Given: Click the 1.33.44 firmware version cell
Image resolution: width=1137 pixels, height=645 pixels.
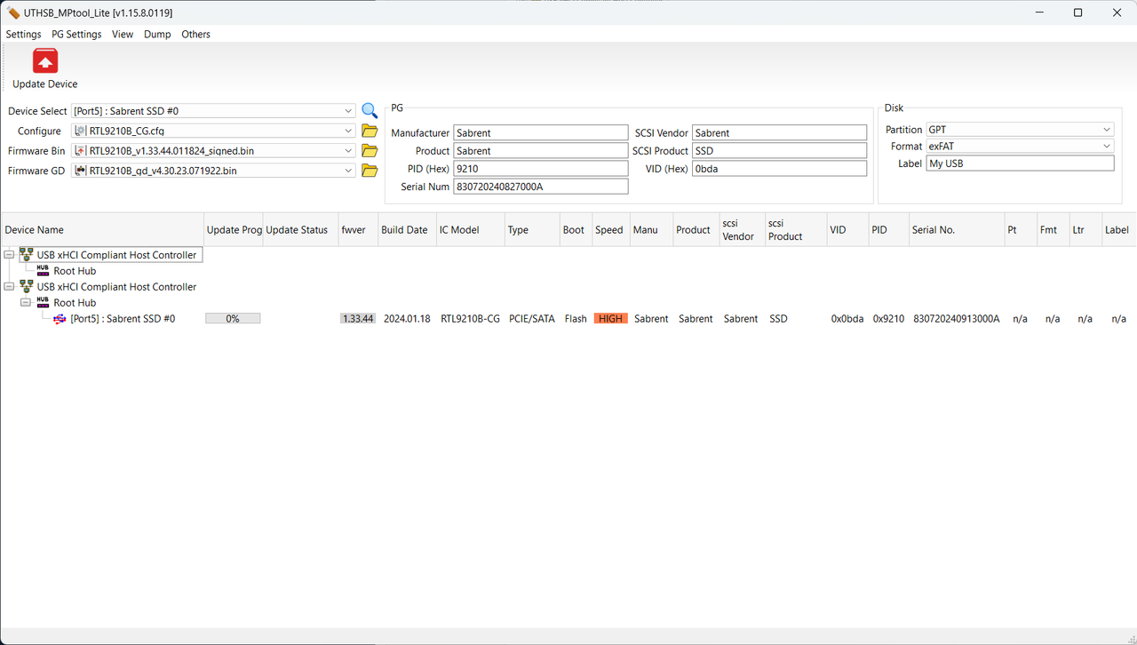Looking at the screenshot, I should pos(358,318).
